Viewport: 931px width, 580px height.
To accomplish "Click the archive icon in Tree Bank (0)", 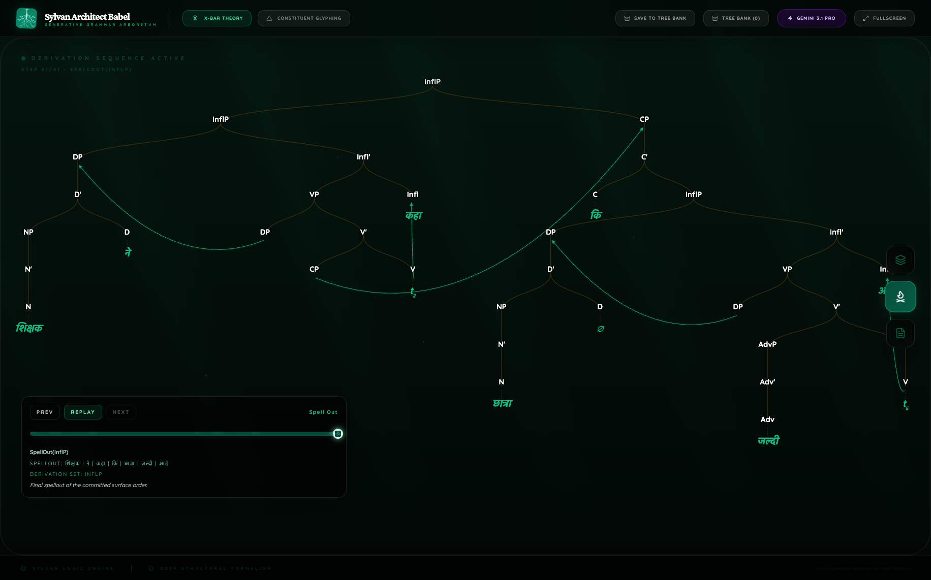I will point(715,18).
